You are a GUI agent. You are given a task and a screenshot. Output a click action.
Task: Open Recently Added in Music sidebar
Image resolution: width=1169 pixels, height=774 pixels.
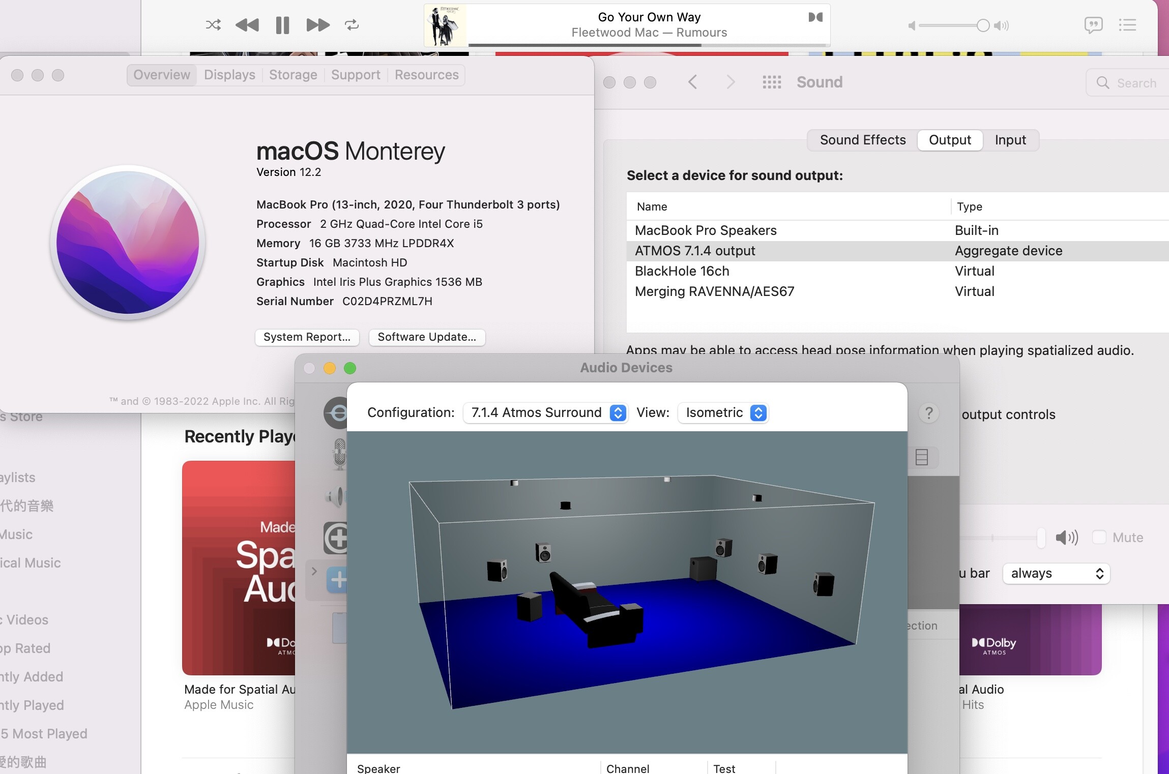tap(32, 677)
